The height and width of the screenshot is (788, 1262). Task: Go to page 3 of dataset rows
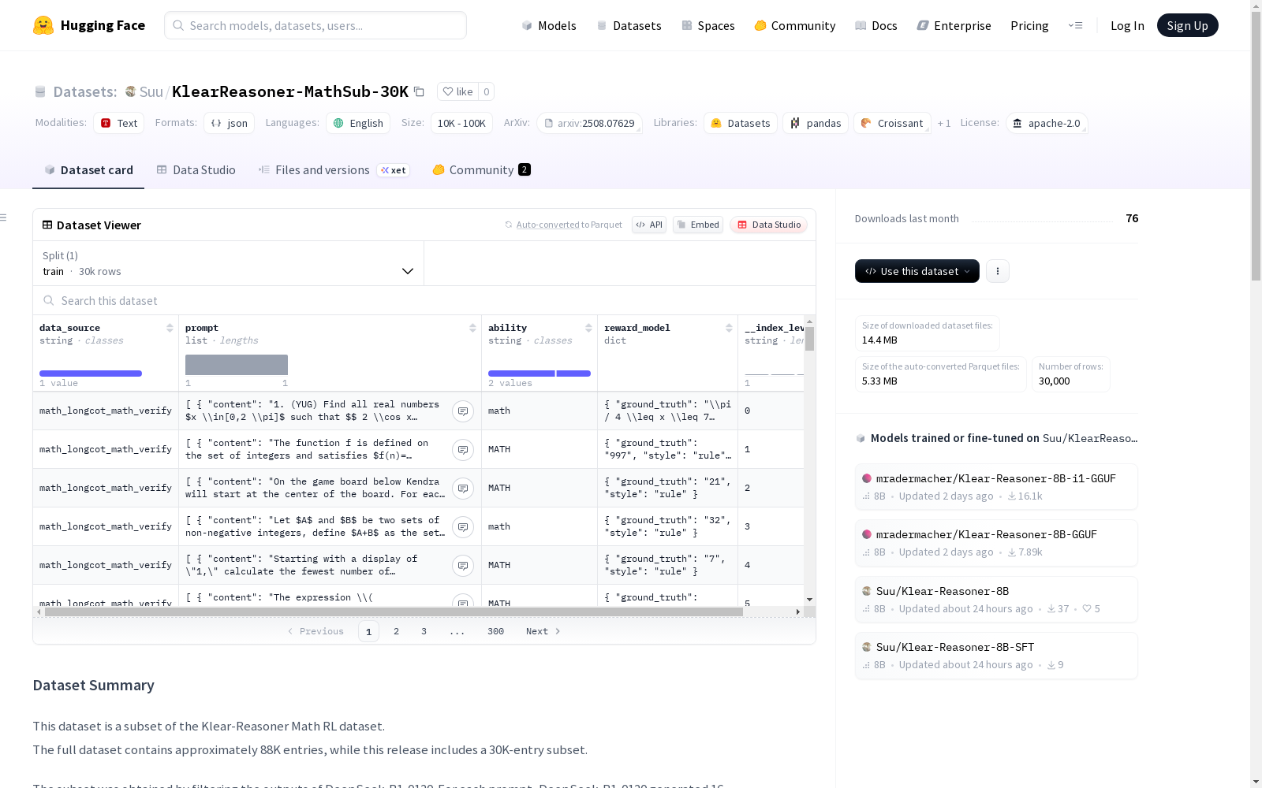(x=424, y=631)
